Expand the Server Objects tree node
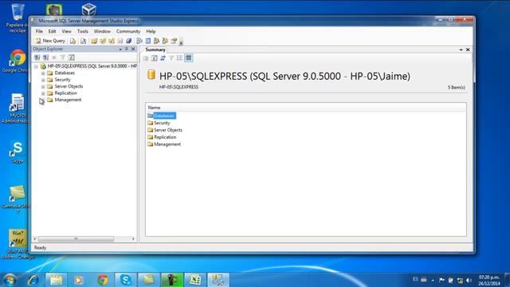This screenshot has height=287, width=510. [x=43, y=87]
